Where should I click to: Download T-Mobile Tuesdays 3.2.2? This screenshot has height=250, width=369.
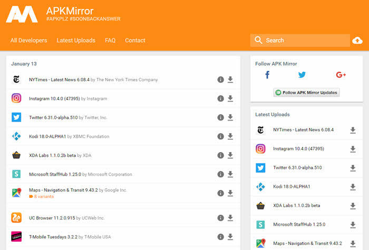pyautogui.click(x=230, y=237)
